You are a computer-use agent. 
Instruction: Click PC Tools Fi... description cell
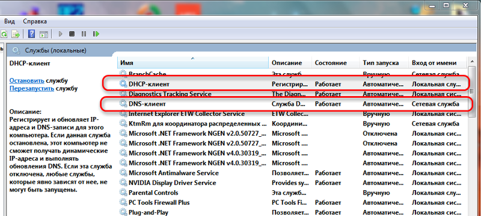(x=289, y=203)
